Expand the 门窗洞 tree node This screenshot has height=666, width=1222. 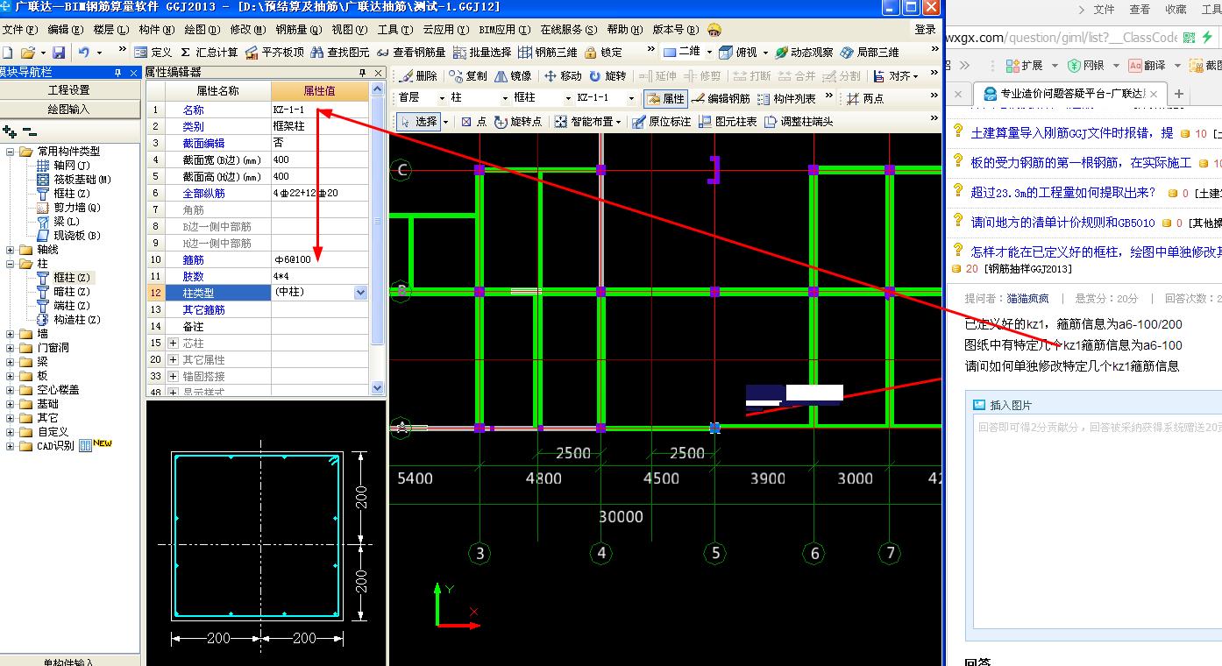coord(10,348)
